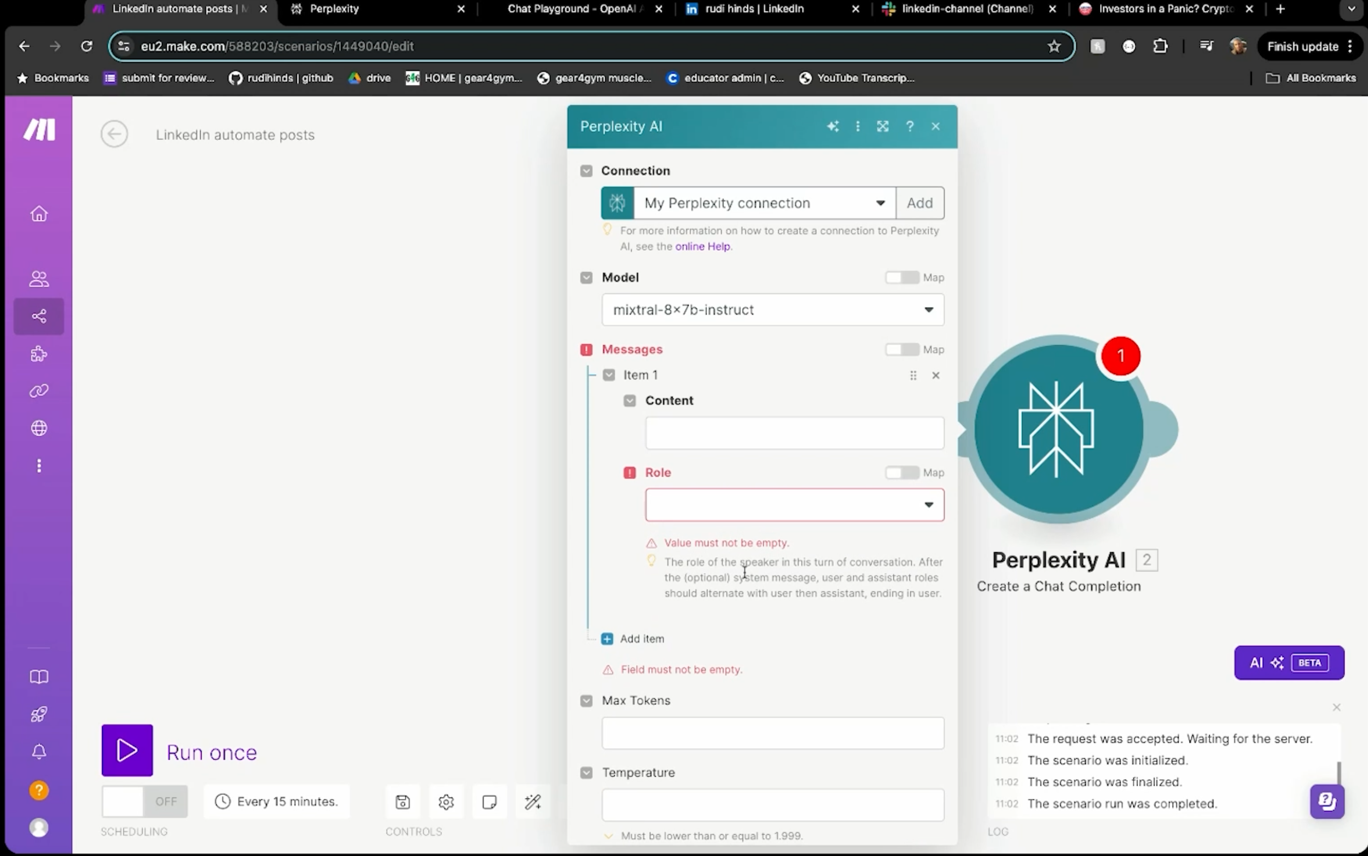Image resolution: width=1368 pixels, height=856 pixels.
Task: Open the empty Role dropdown
Action: 794,505
